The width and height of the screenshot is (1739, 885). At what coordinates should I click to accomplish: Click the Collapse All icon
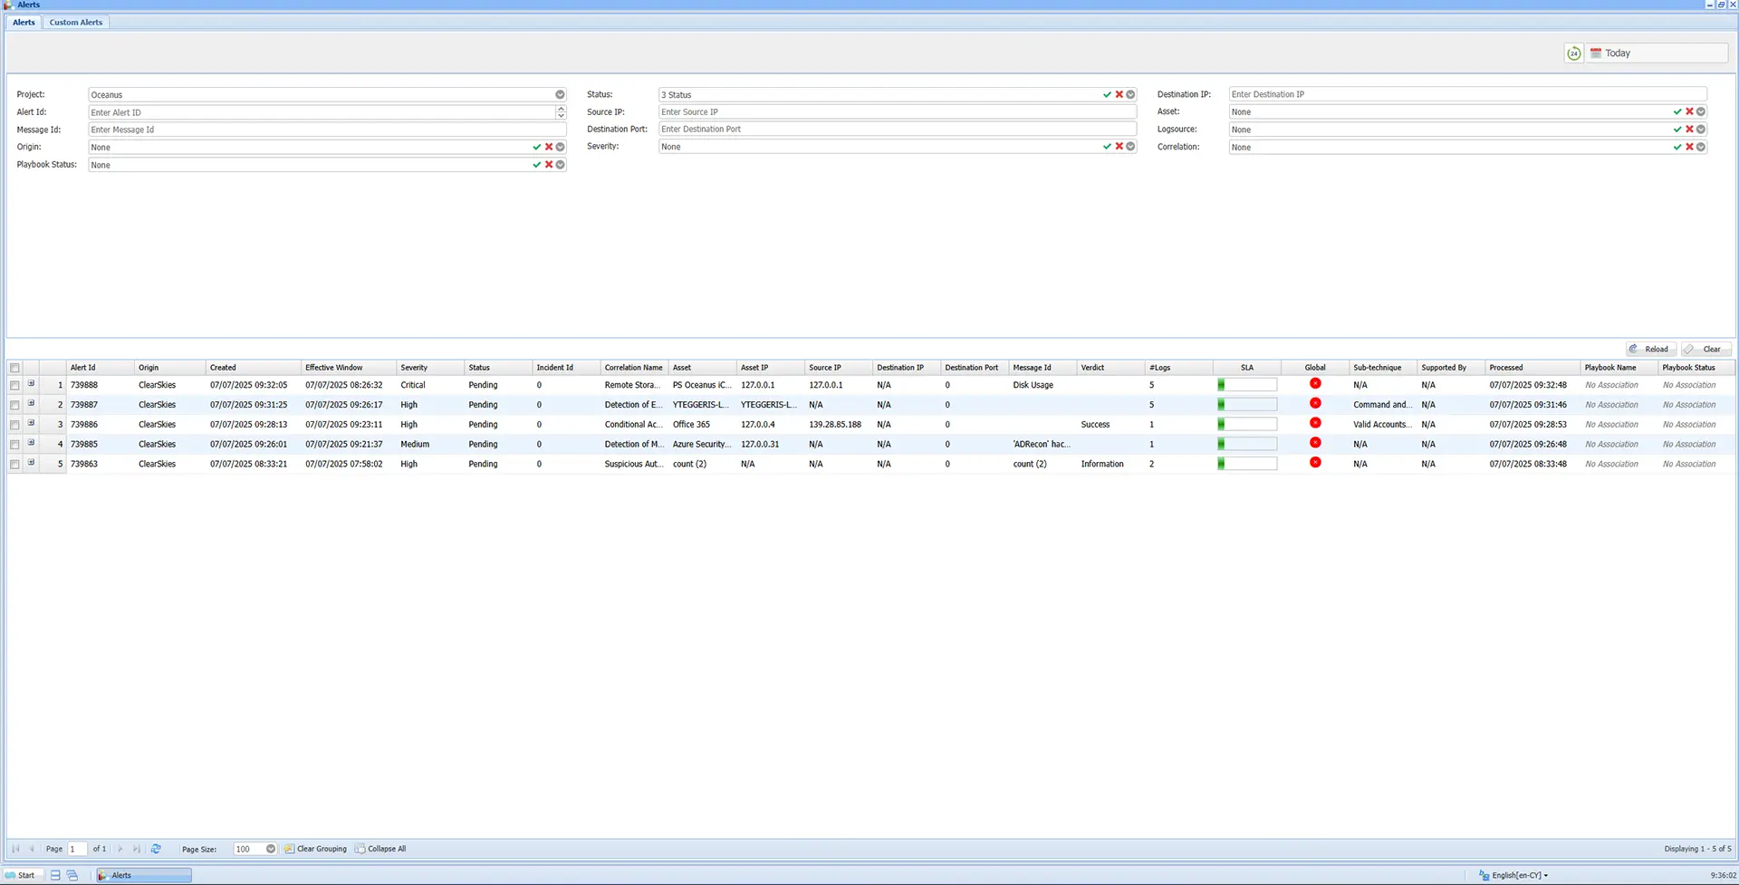[x=360, y=849]
